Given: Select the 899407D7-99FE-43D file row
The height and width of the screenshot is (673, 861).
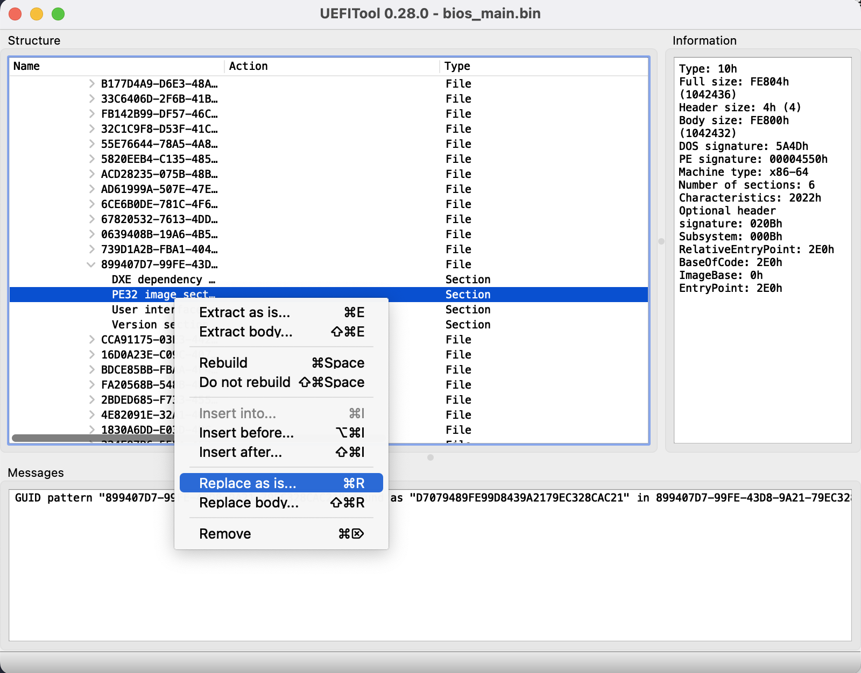Looking at the screenshot, I should pos(329,264).
